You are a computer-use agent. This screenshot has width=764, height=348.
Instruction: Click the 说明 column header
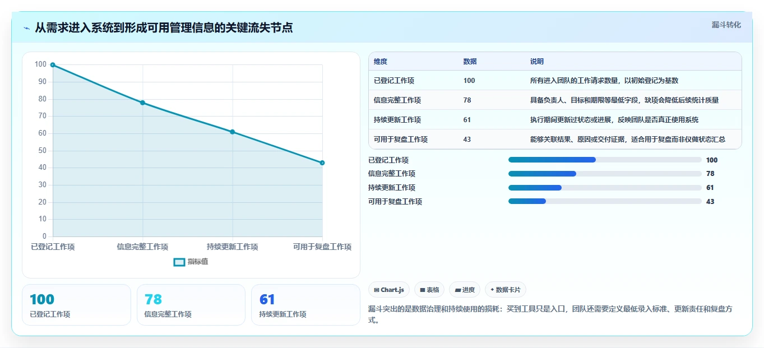(537, 62)
